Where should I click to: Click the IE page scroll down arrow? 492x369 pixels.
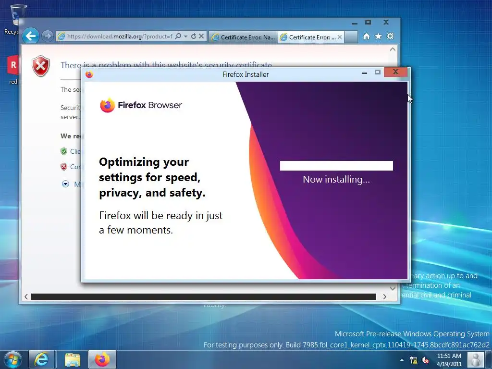pyautogui.click(x=393, y=288)
